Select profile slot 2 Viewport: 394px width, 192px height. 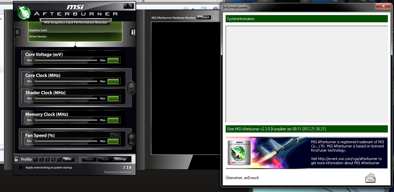coord(41,159)
